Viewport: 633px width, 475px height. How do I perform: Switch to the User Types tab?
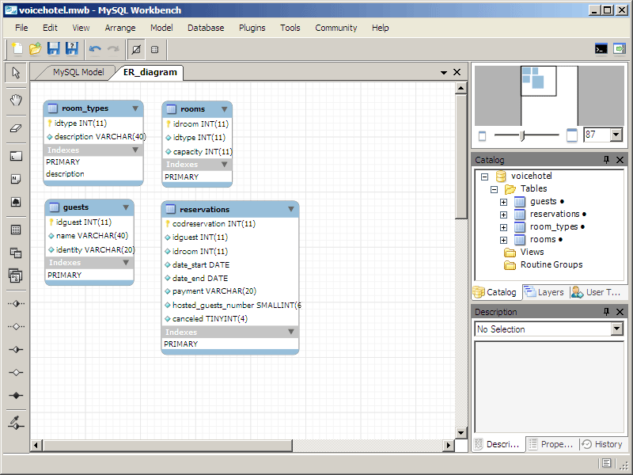(597, 292)
